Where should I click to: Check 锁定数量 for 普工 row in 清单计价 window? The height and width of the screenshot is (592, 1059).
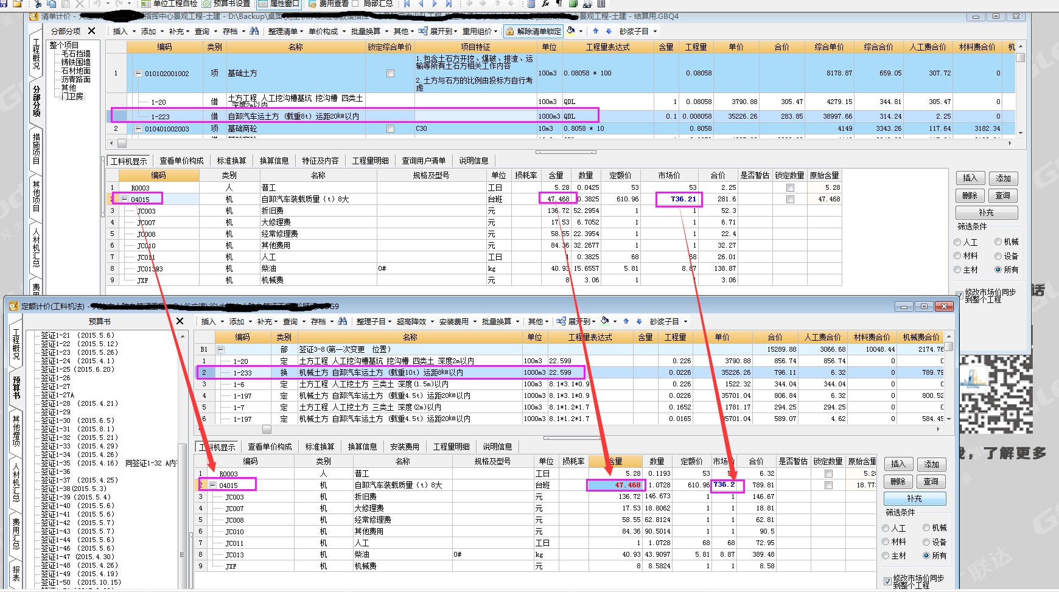[x=790, y=187]
